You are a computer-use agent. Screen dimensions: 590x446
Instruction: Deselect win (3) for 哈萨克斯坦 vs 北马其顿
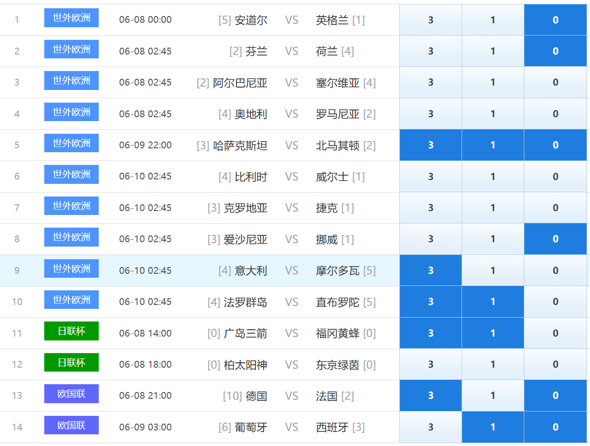[x=430, y=145]
